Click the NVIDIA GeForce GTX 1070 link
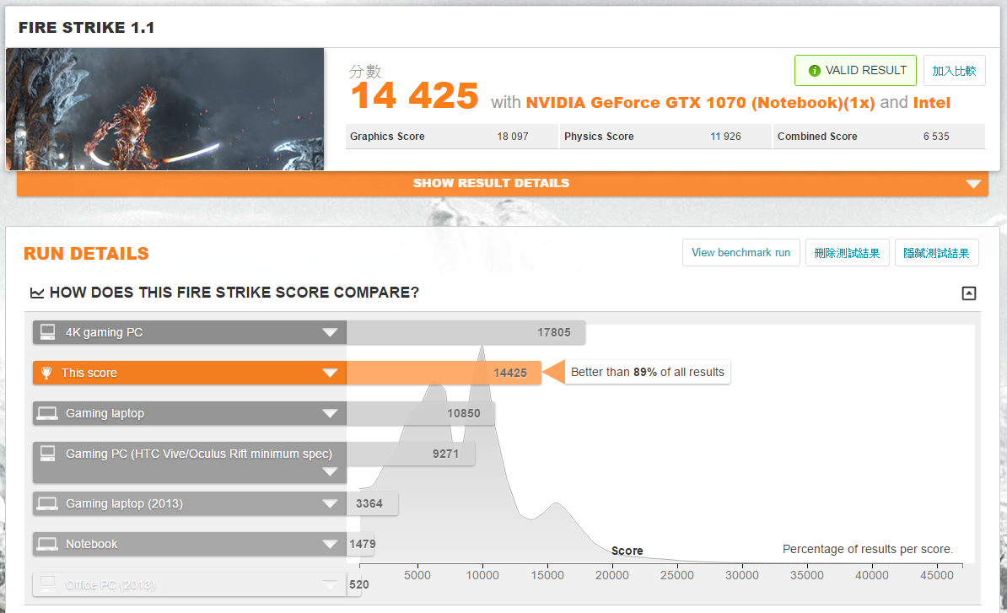 (x=700, y=103)
